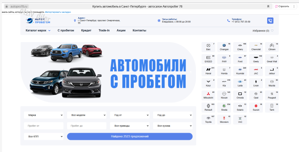Open the Chevrolet brand tile
This screenshot has width=299, height=152.
tap(256, 47)
